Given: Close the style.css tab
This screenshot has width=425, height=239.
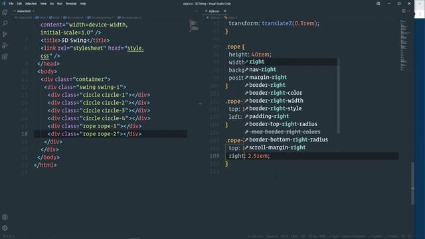Looking at the screenshot, I should pos(225,11).
